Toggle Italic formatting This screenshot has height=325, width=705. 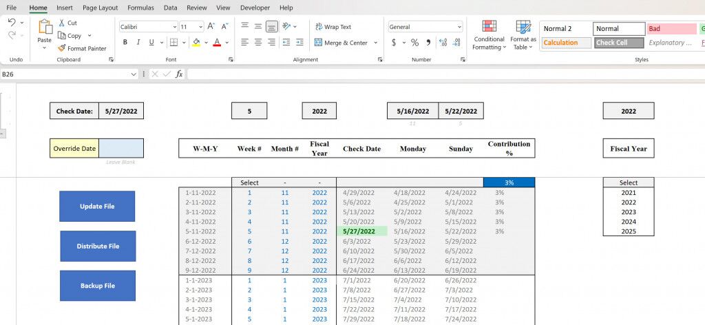point(138,43)
